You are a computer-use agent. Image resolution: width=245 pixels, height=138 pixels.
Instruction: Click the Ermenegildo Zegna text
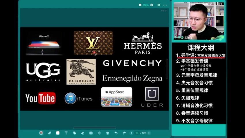click(x=132, y=79)
